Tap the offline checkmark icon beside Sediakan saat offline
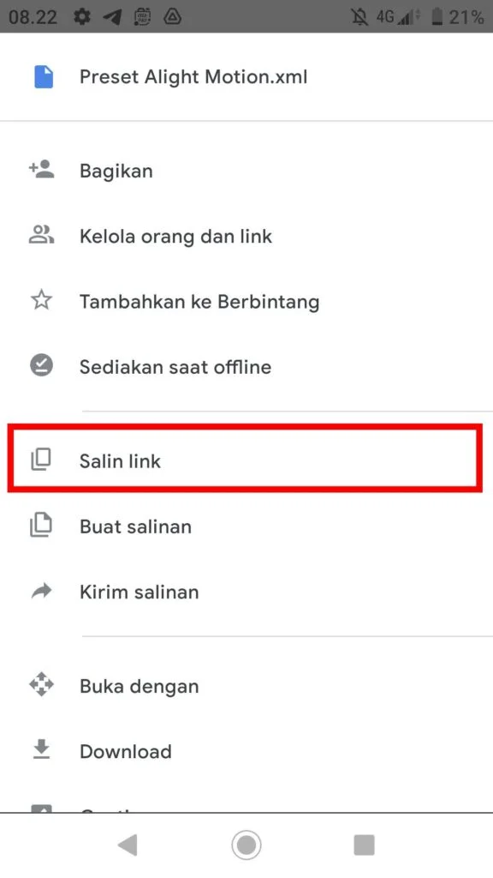Screen dimensions: 493x878 [x=41, y=366]
